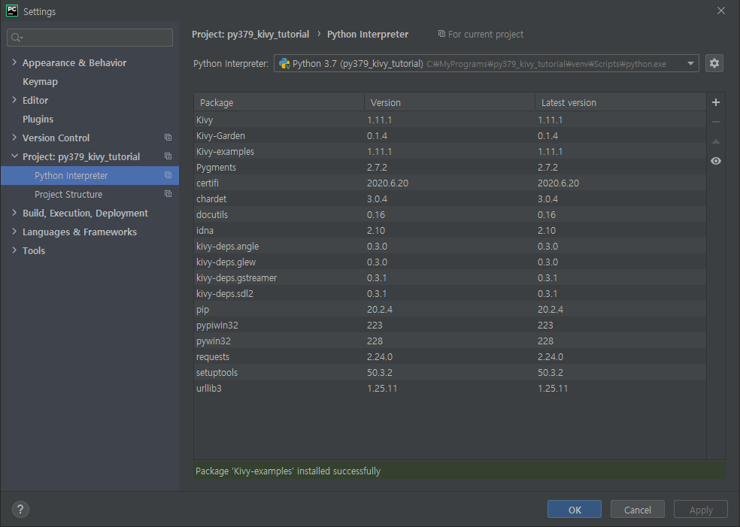The height and width of the screenshot is (527, 740).
Task: Click the Python logo in interpreter field
Action: (284, 64)
